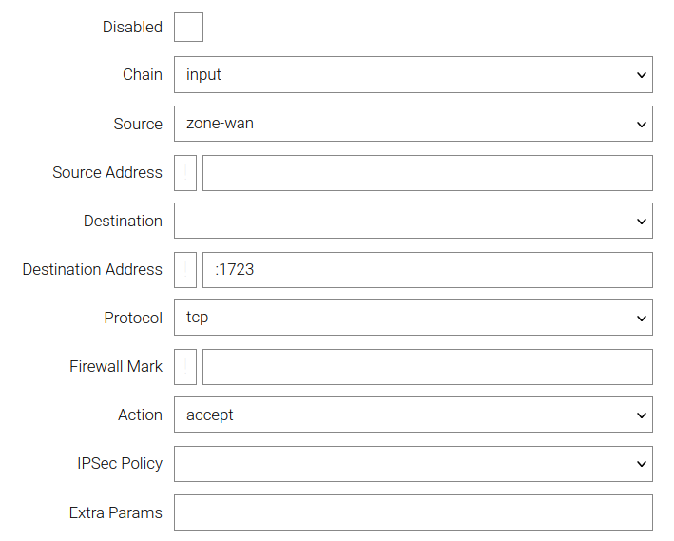Click the Chain dropdown arrow chevron
The image size is (674, 541).
pyautogui.click(x=641, y=75)
